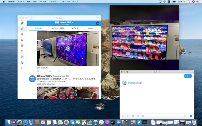Viewport: 202px width, 126px height.
Task: Reply to the video tweet
Action: coord(38,71)
